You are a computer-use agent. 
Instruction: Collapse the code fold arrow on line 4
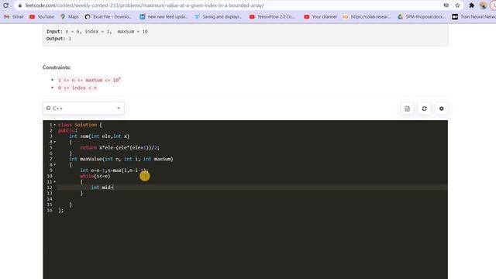[55, 142]
